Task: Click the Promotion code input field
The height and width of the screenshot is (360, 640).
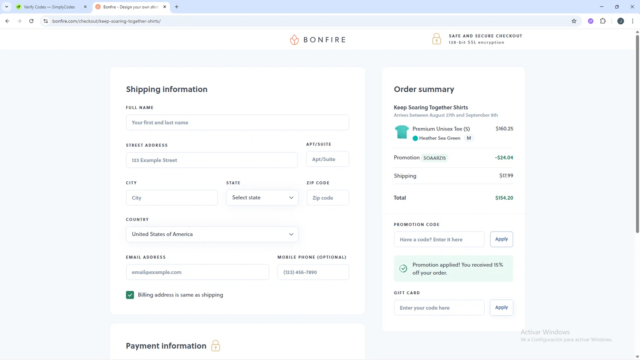Action: (x=439, y=239)
